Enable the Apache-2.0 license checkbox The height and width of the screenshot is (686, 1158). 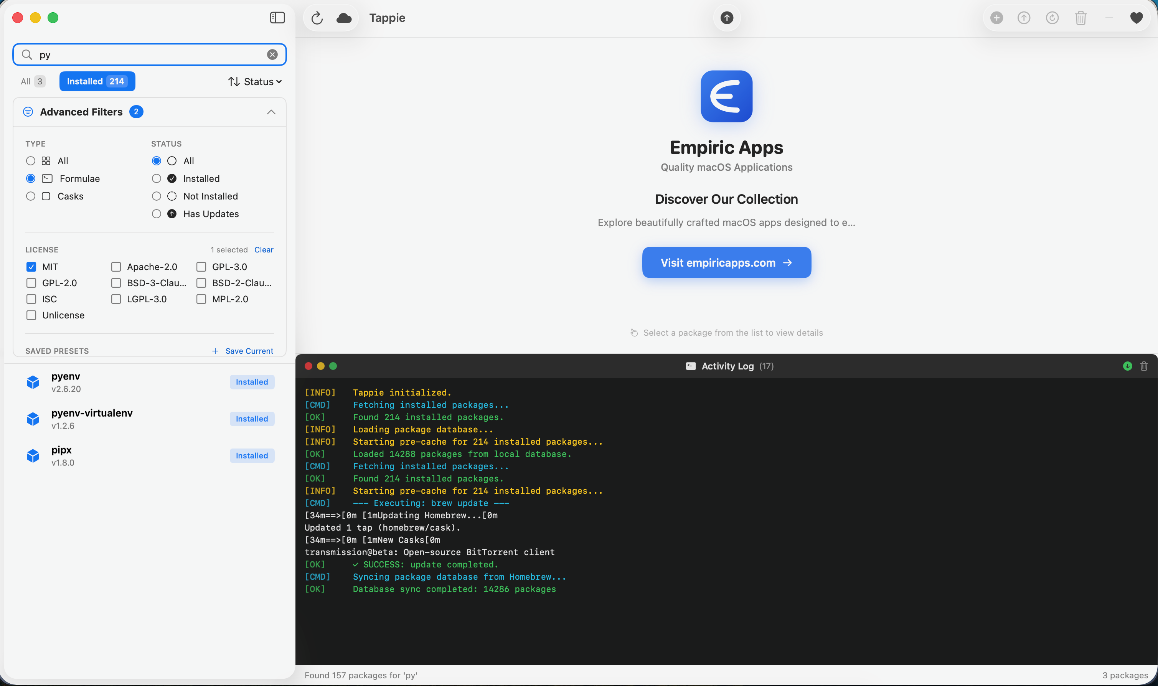115,267
